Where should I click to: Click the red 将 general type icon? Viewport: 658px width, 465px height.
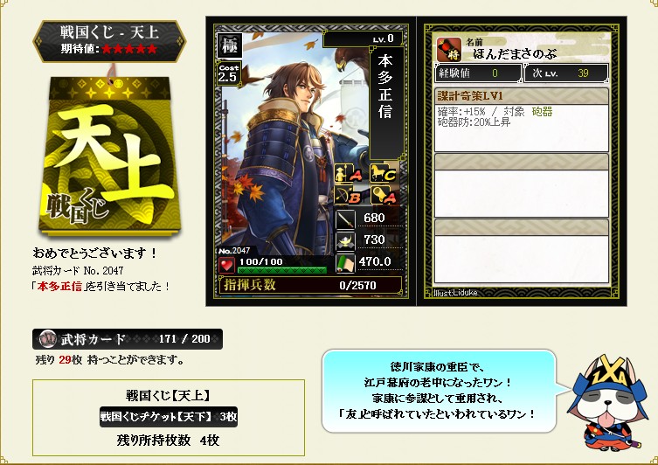pyautogui.click(x=448, y=50)
